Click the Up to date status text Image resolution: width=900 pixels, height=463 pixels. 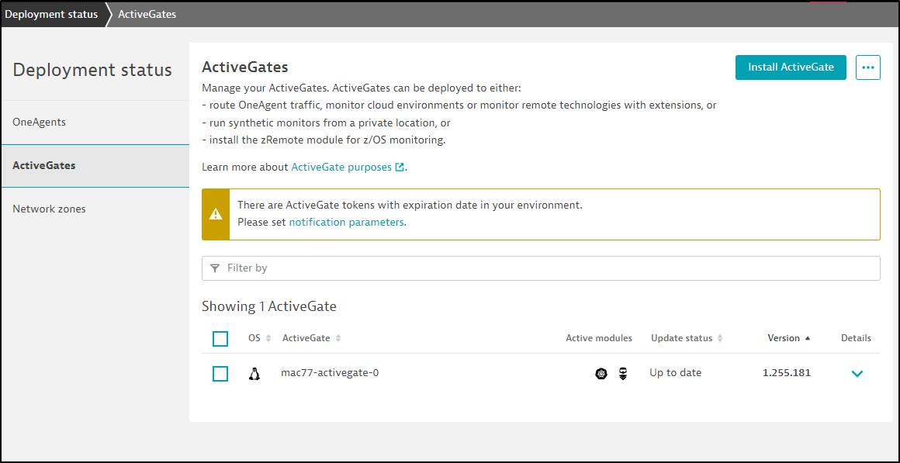tap(676, 373)
